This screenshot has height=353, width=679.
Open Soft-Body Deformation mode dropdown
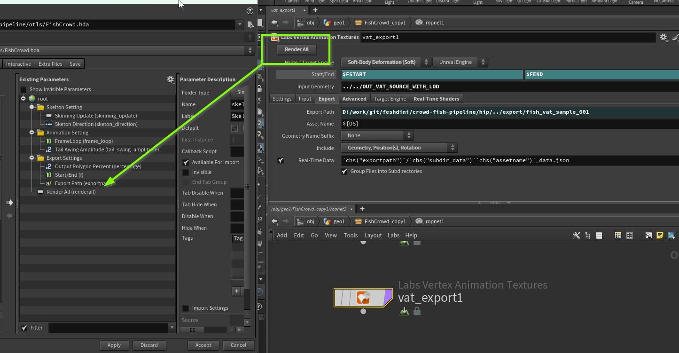tap(386, 62)
